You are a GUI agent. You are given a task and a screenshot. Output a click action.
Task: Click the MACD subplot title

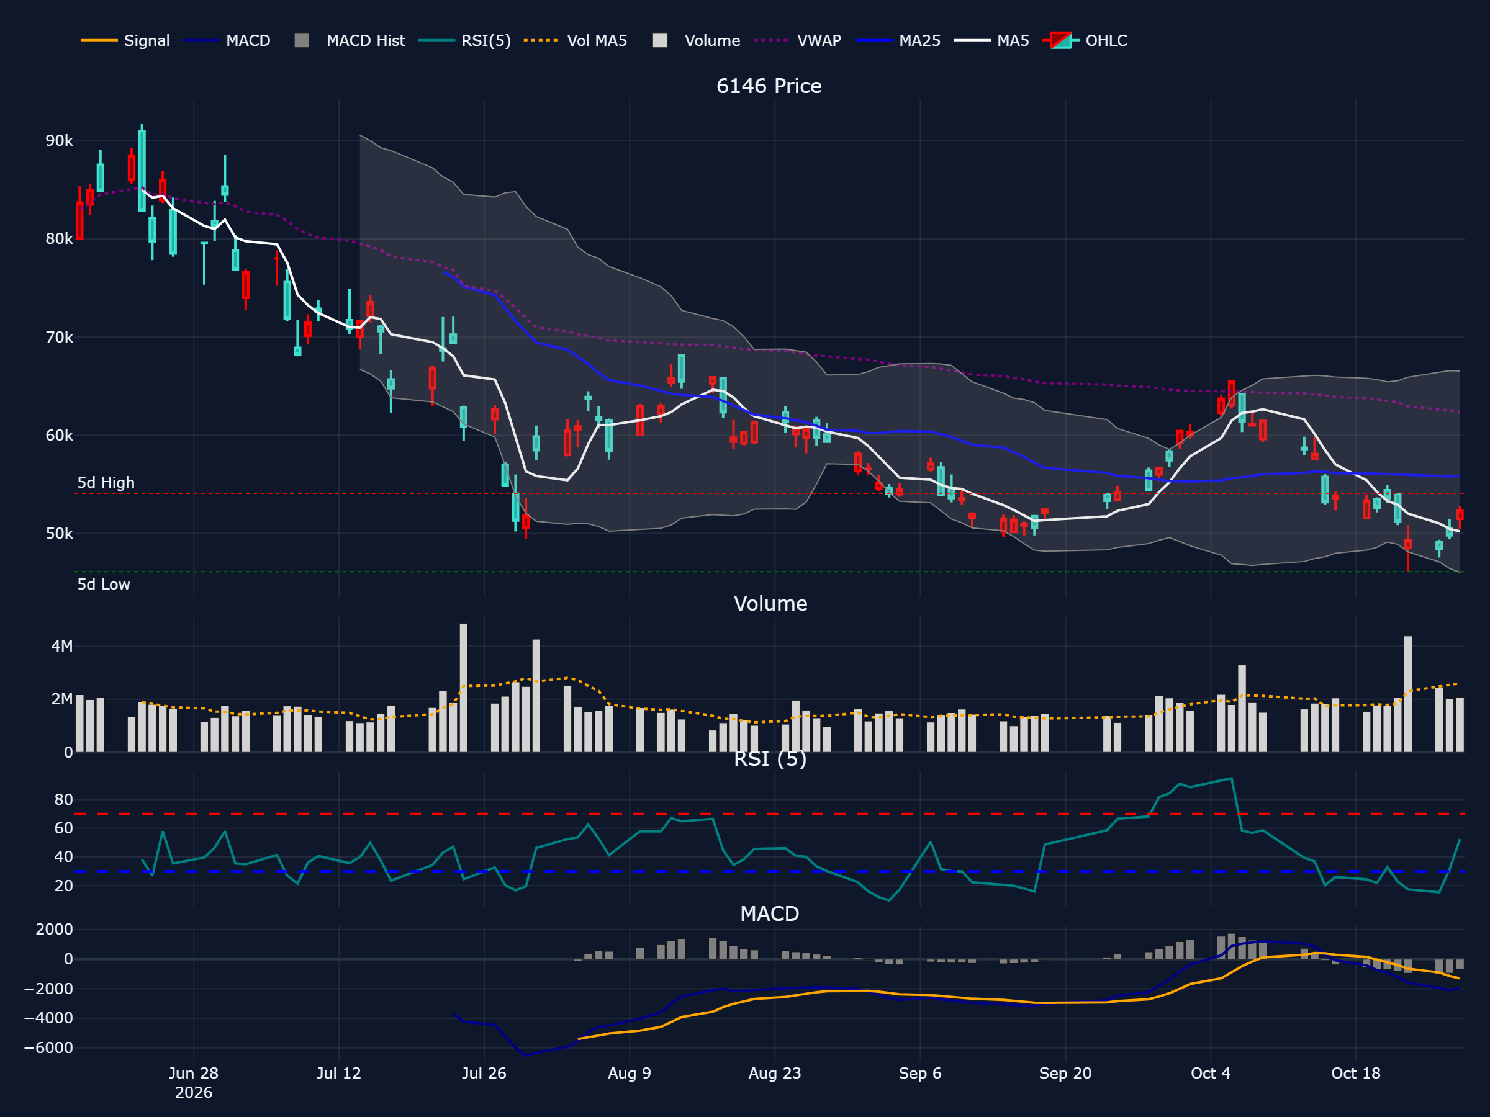(769, 913)
